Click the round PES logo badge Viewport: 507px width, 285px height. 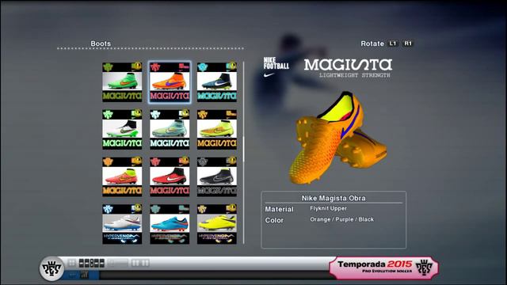pyautogui.click(x=51, y=268)
